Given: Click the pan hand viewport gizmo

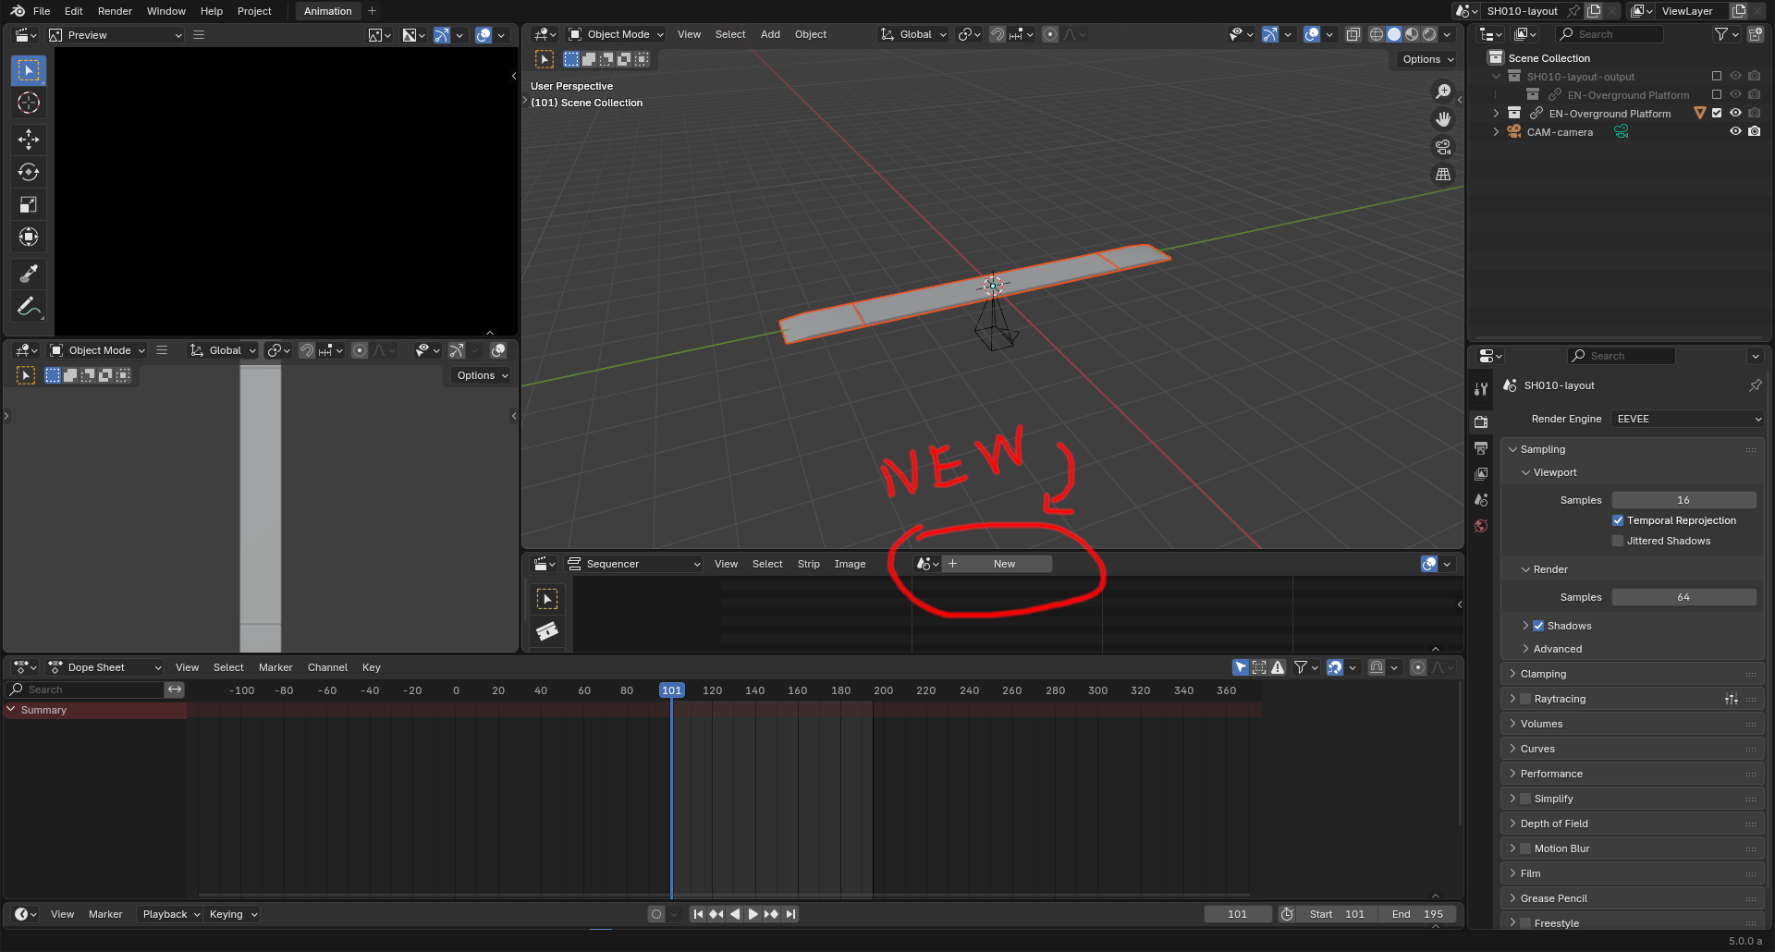Looking at the screenshot, I should pos(1442,119).
